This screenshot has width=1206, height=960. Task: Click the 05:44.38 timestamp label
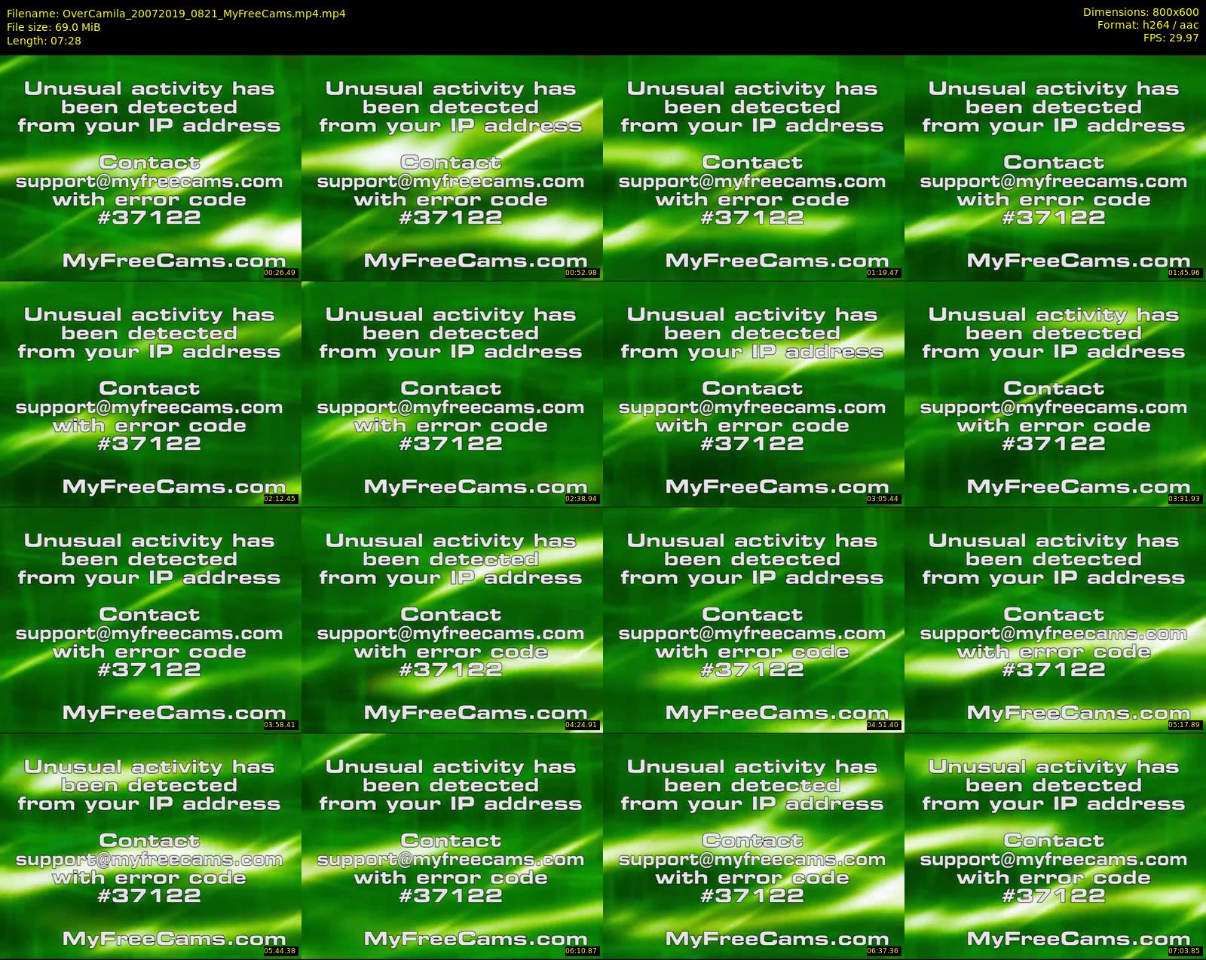click(x=280, y=951)
